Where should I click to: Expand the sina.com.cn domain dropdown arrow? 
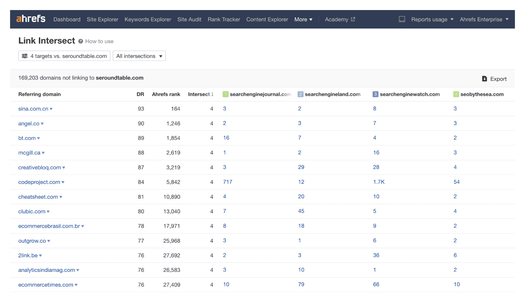point(51,109)
